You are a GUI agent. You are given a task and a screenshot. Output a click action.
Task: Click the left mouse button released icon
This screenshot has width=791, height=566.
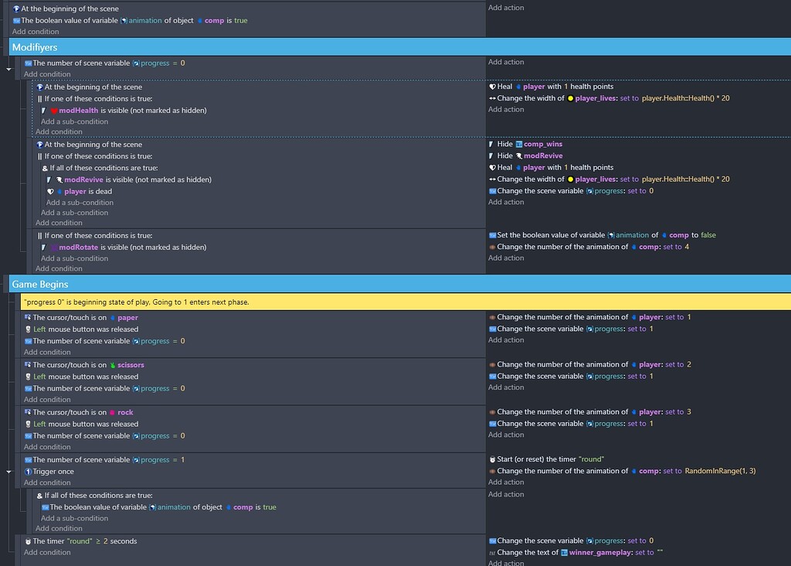[29, 329]
